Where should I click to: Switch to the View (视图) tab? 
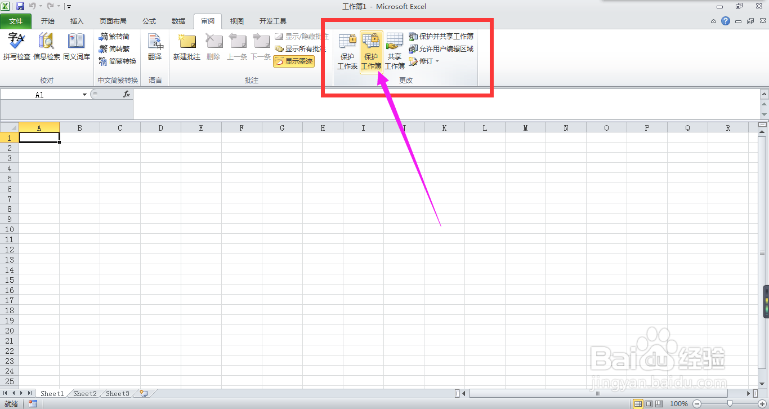pos(237,21)
